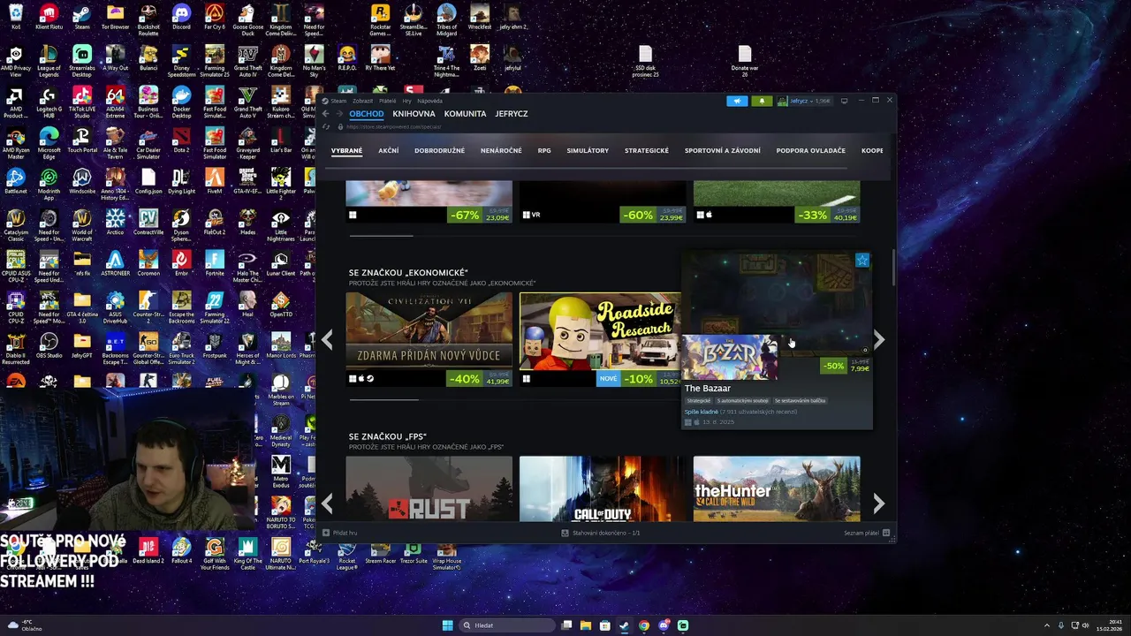Select STRATEGICKÉ category tab

[647, 151]
